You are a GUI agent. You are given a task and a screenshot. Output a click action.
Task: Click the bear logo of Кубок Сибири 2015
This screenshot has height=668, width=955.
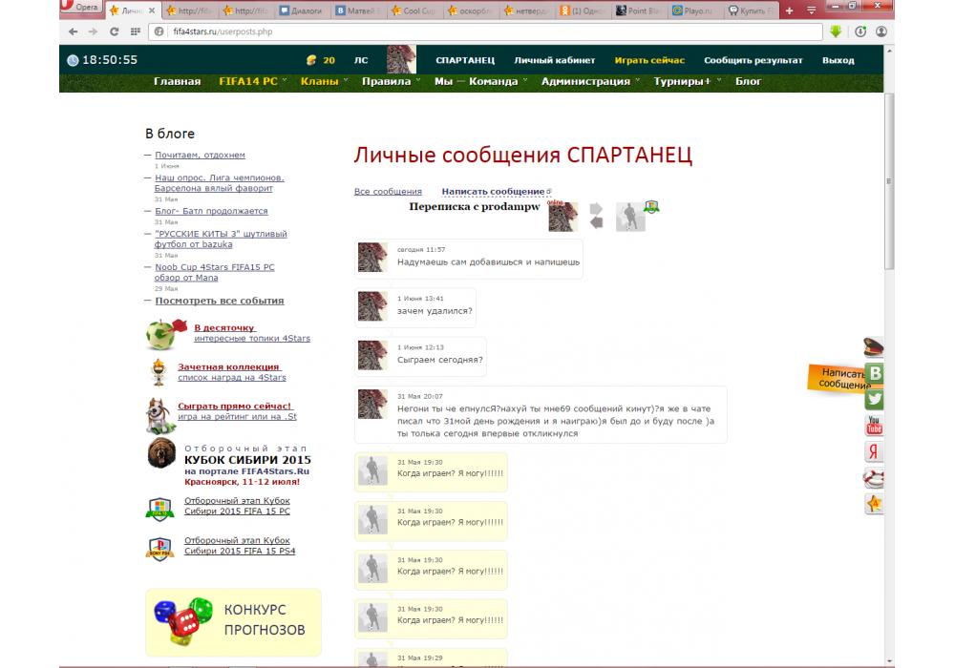(161, 453)
